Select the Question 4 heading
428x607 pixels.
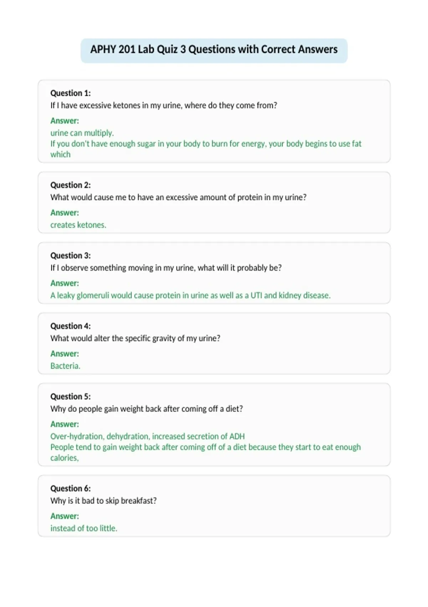click(71, 326)
